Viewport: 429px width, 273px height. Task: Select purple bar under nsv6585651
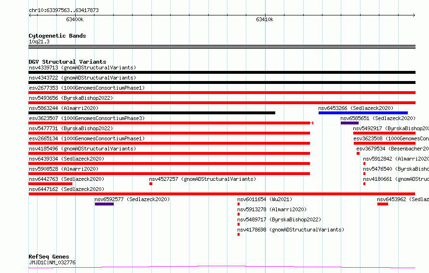[349, 123]
